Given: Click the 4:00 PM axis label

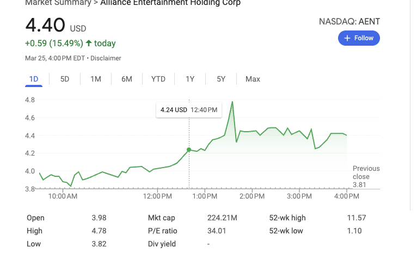Looking at the screenshot, I should coord(347,196).
